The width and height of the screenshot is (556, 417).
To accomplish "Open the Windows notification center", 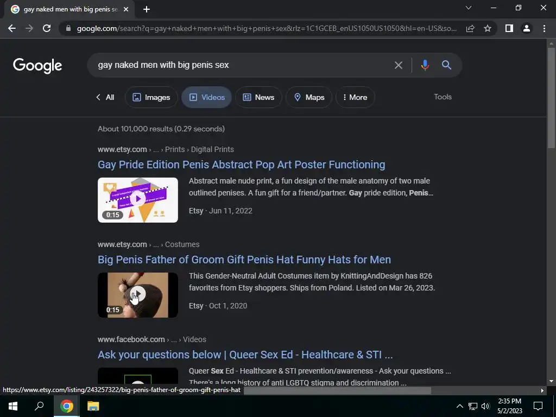I will pos(538,406).
